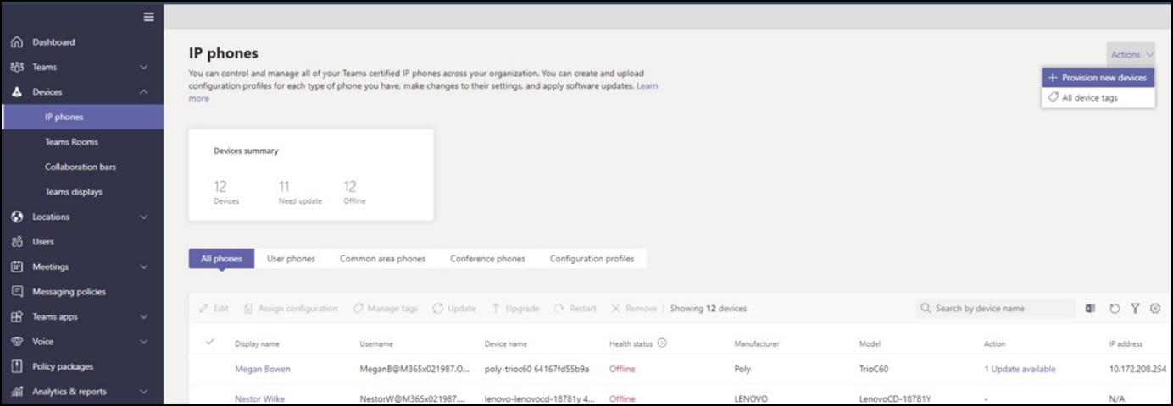Choose All device tags option
The width and height of the screenshot is (1173, 406).
[x=1089, y=98]
